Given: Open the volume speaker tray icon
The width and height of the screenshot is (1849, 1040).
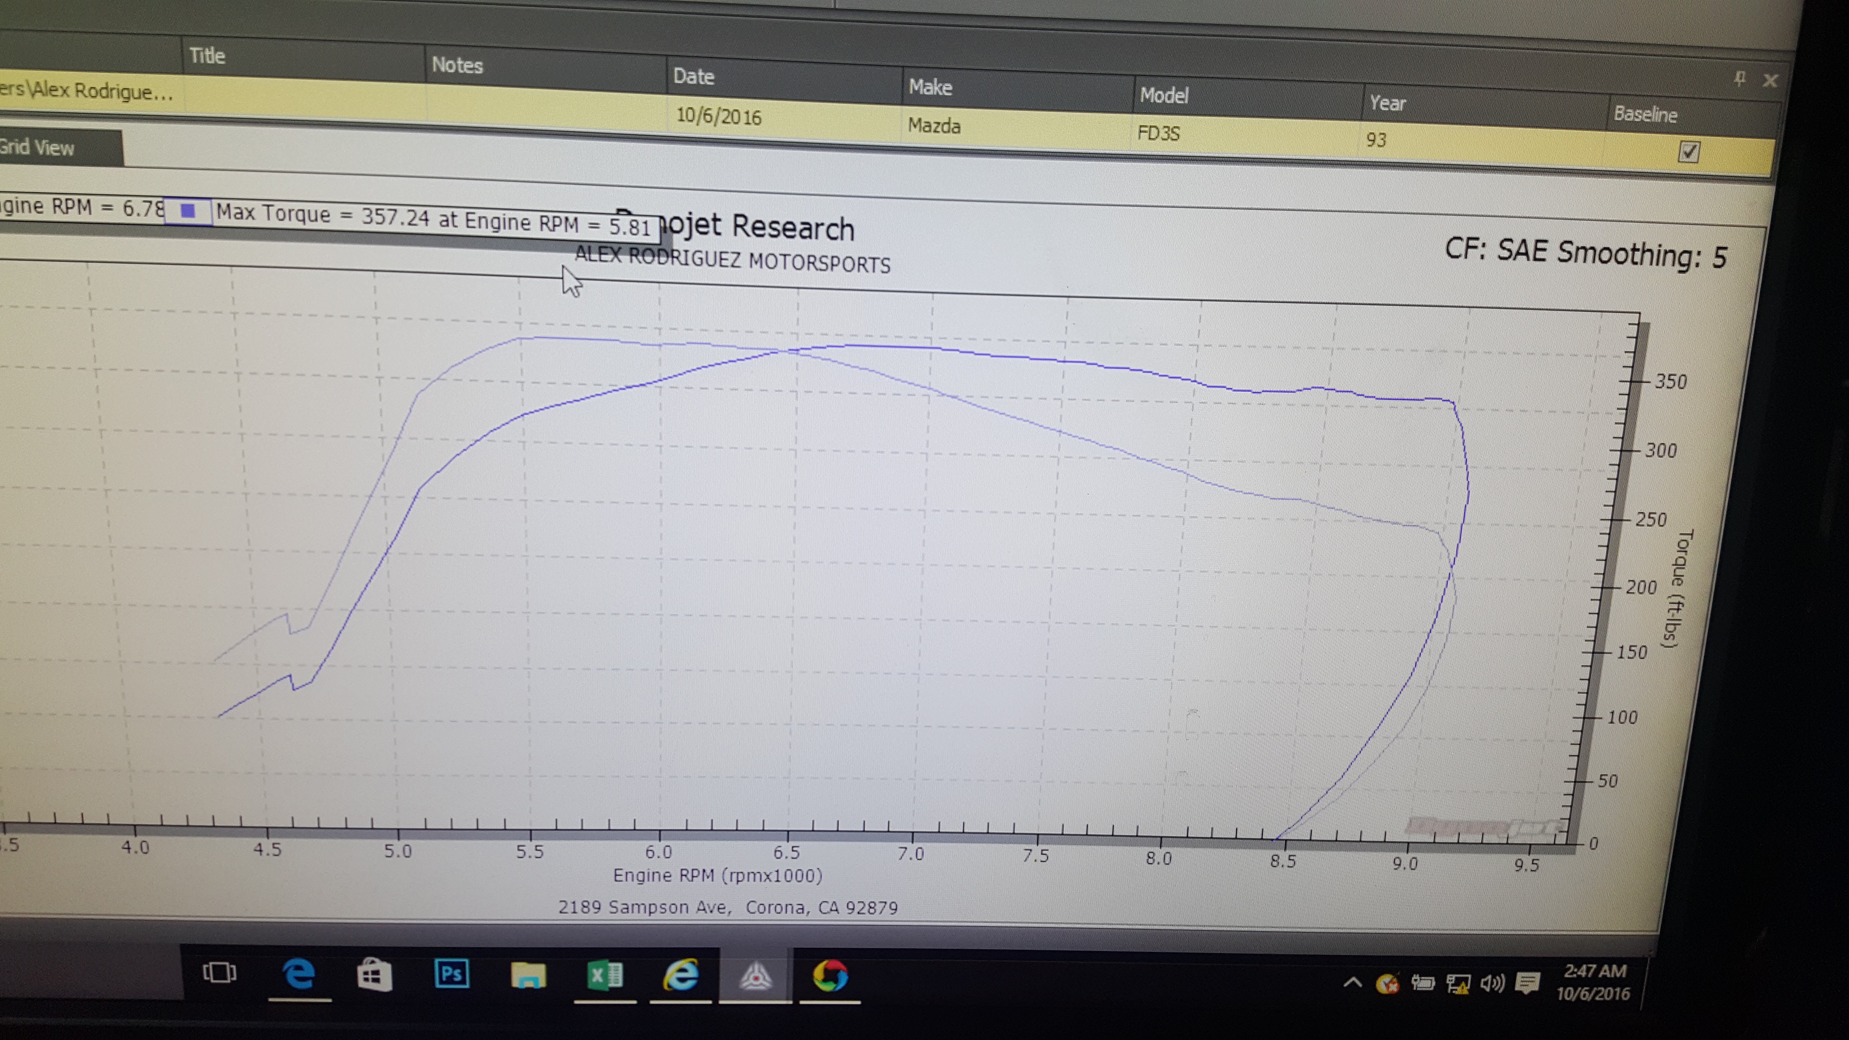Looking at the screenshot, I should 1492,983.
